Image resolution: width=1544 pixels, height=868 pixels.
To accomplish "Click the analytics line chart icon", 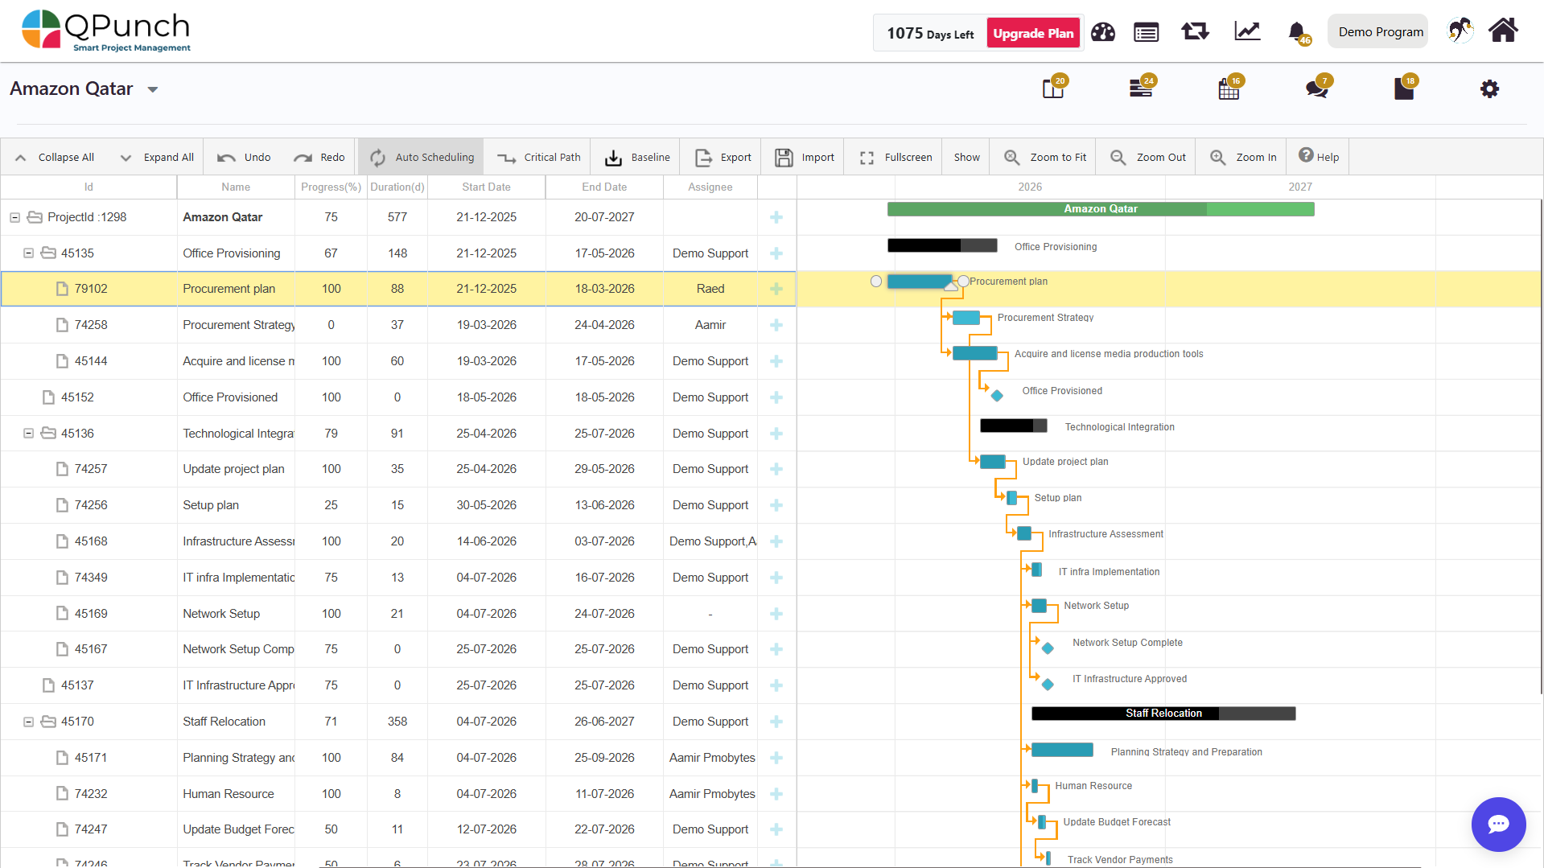I will [x=1247, y=31].
